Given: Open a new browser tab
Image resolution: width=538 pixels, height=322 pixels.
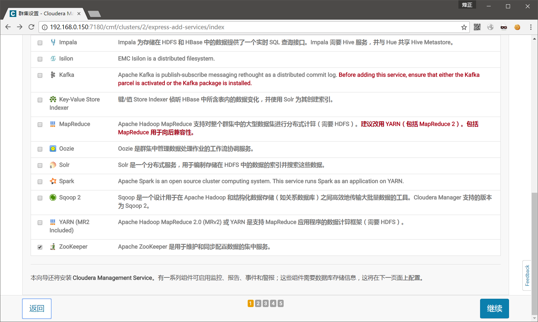Looking at the screenshot, I should (94, 14).
